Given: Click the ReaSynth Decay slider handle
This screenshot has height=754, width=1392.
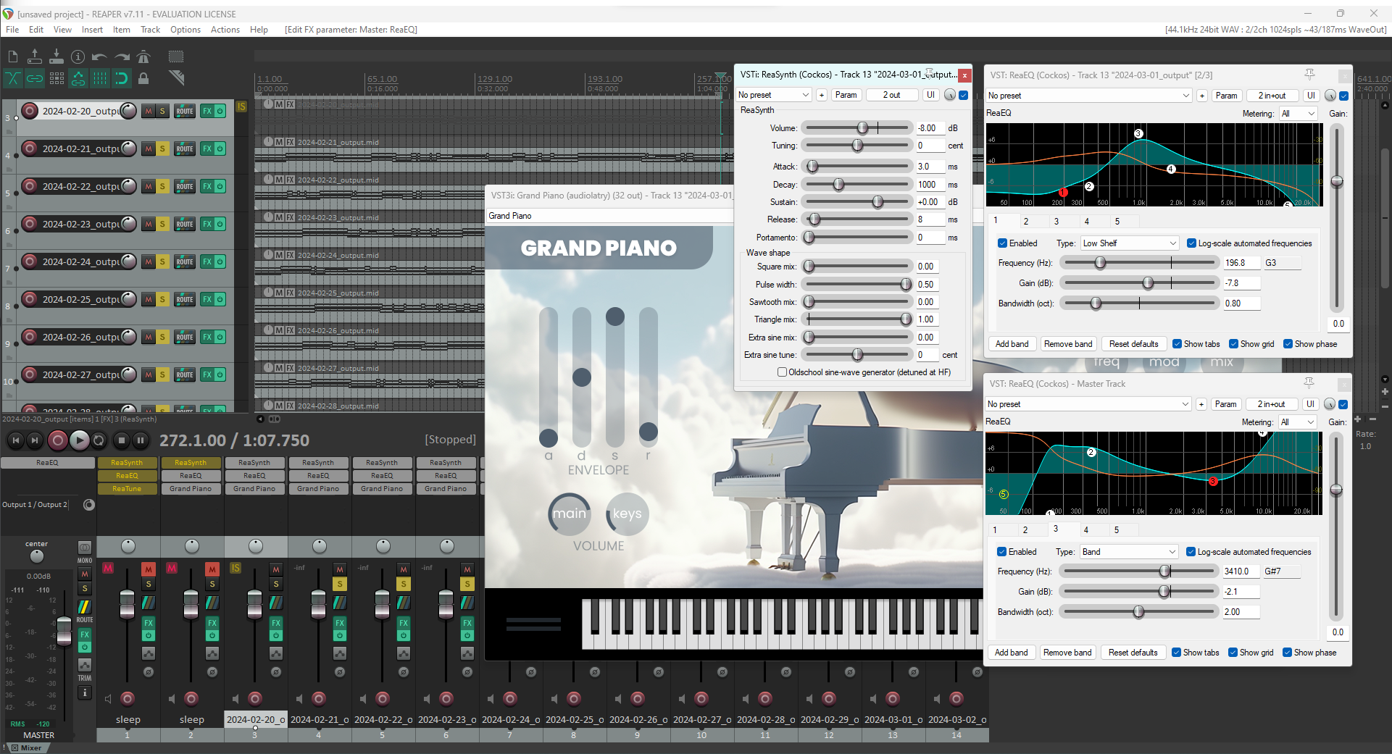Looking at the screenshot, I should click(x=838, y=185).
